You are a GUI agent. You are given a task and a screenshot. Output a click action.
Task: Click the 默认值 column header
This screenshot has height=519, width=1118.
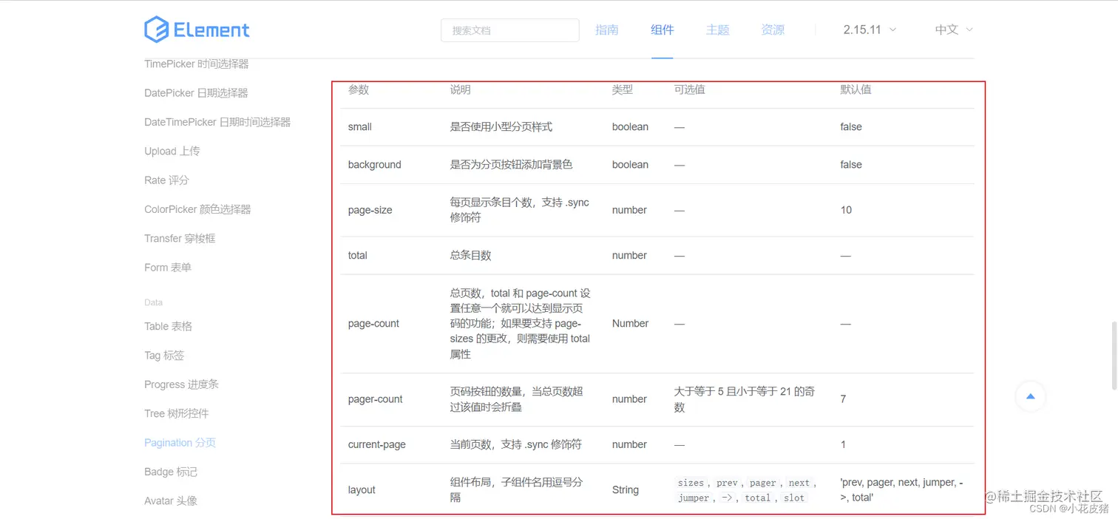[x=856, y=89]
